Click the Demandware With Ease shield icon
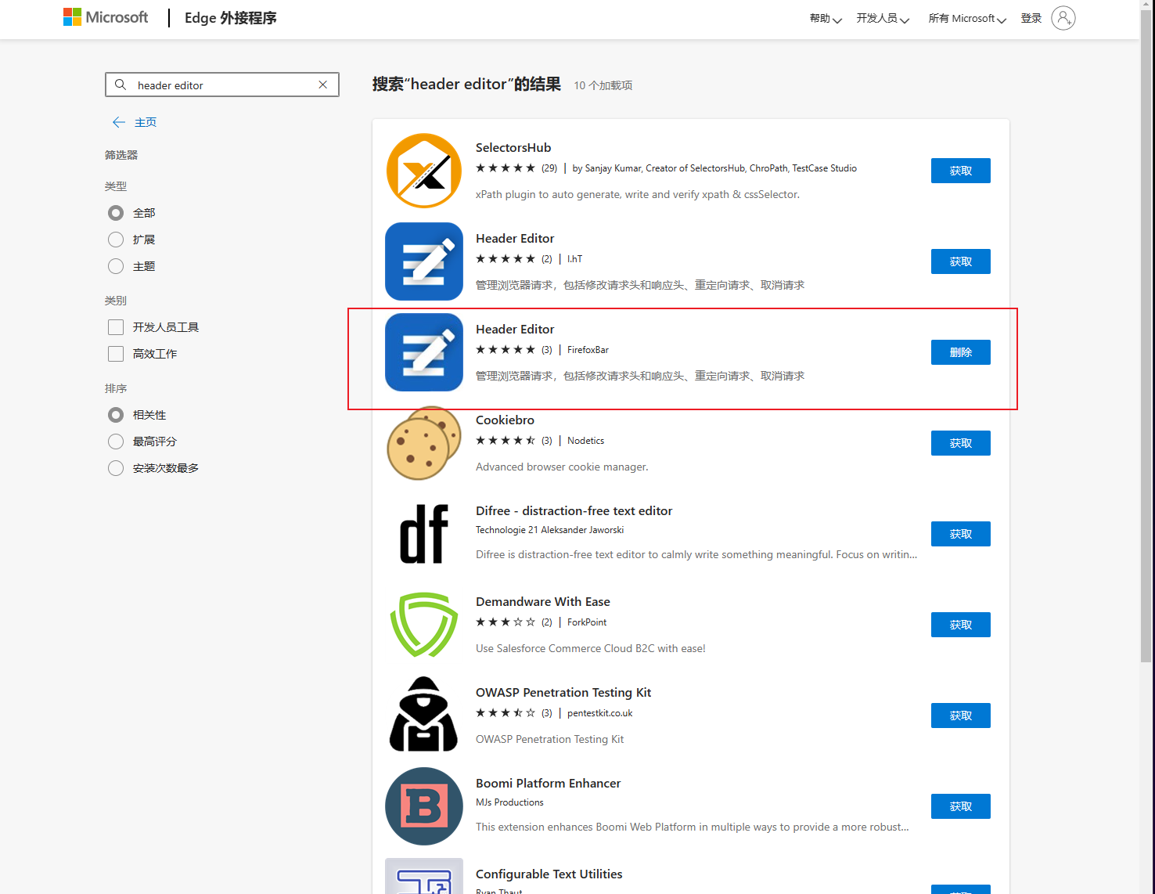1155x894 pixels. point(424,625)
